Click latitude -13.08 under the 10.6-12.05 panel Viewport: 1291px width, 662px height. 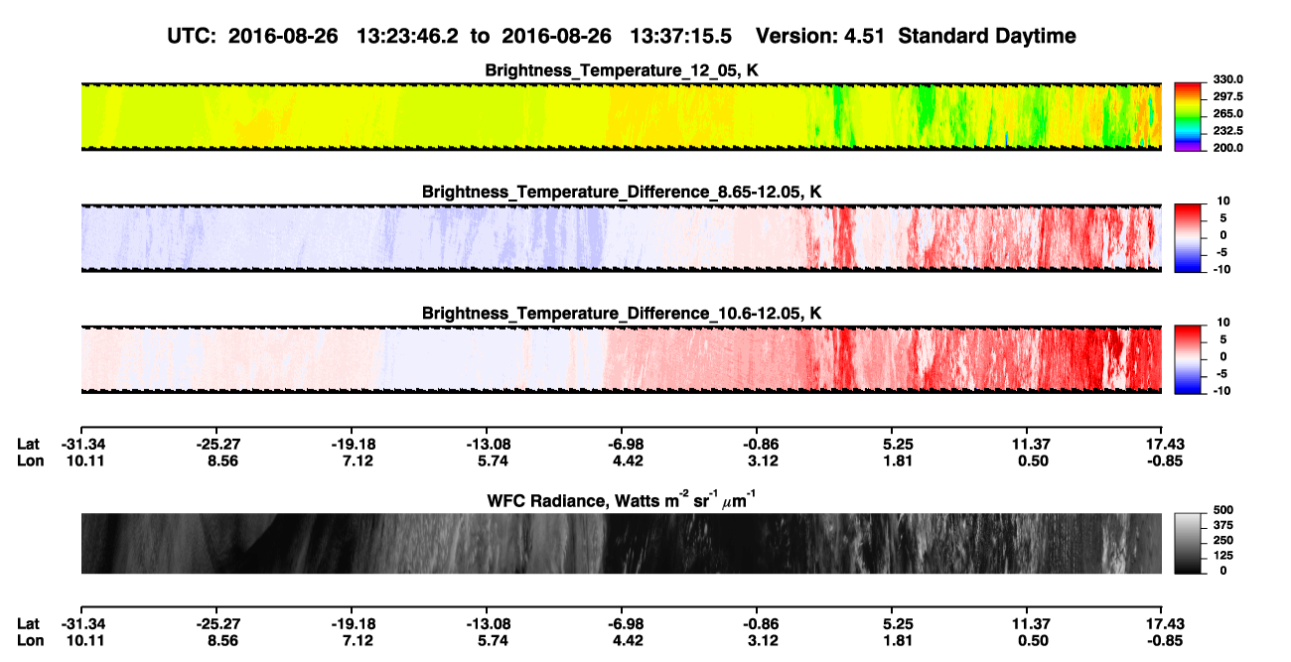point(487,444)
